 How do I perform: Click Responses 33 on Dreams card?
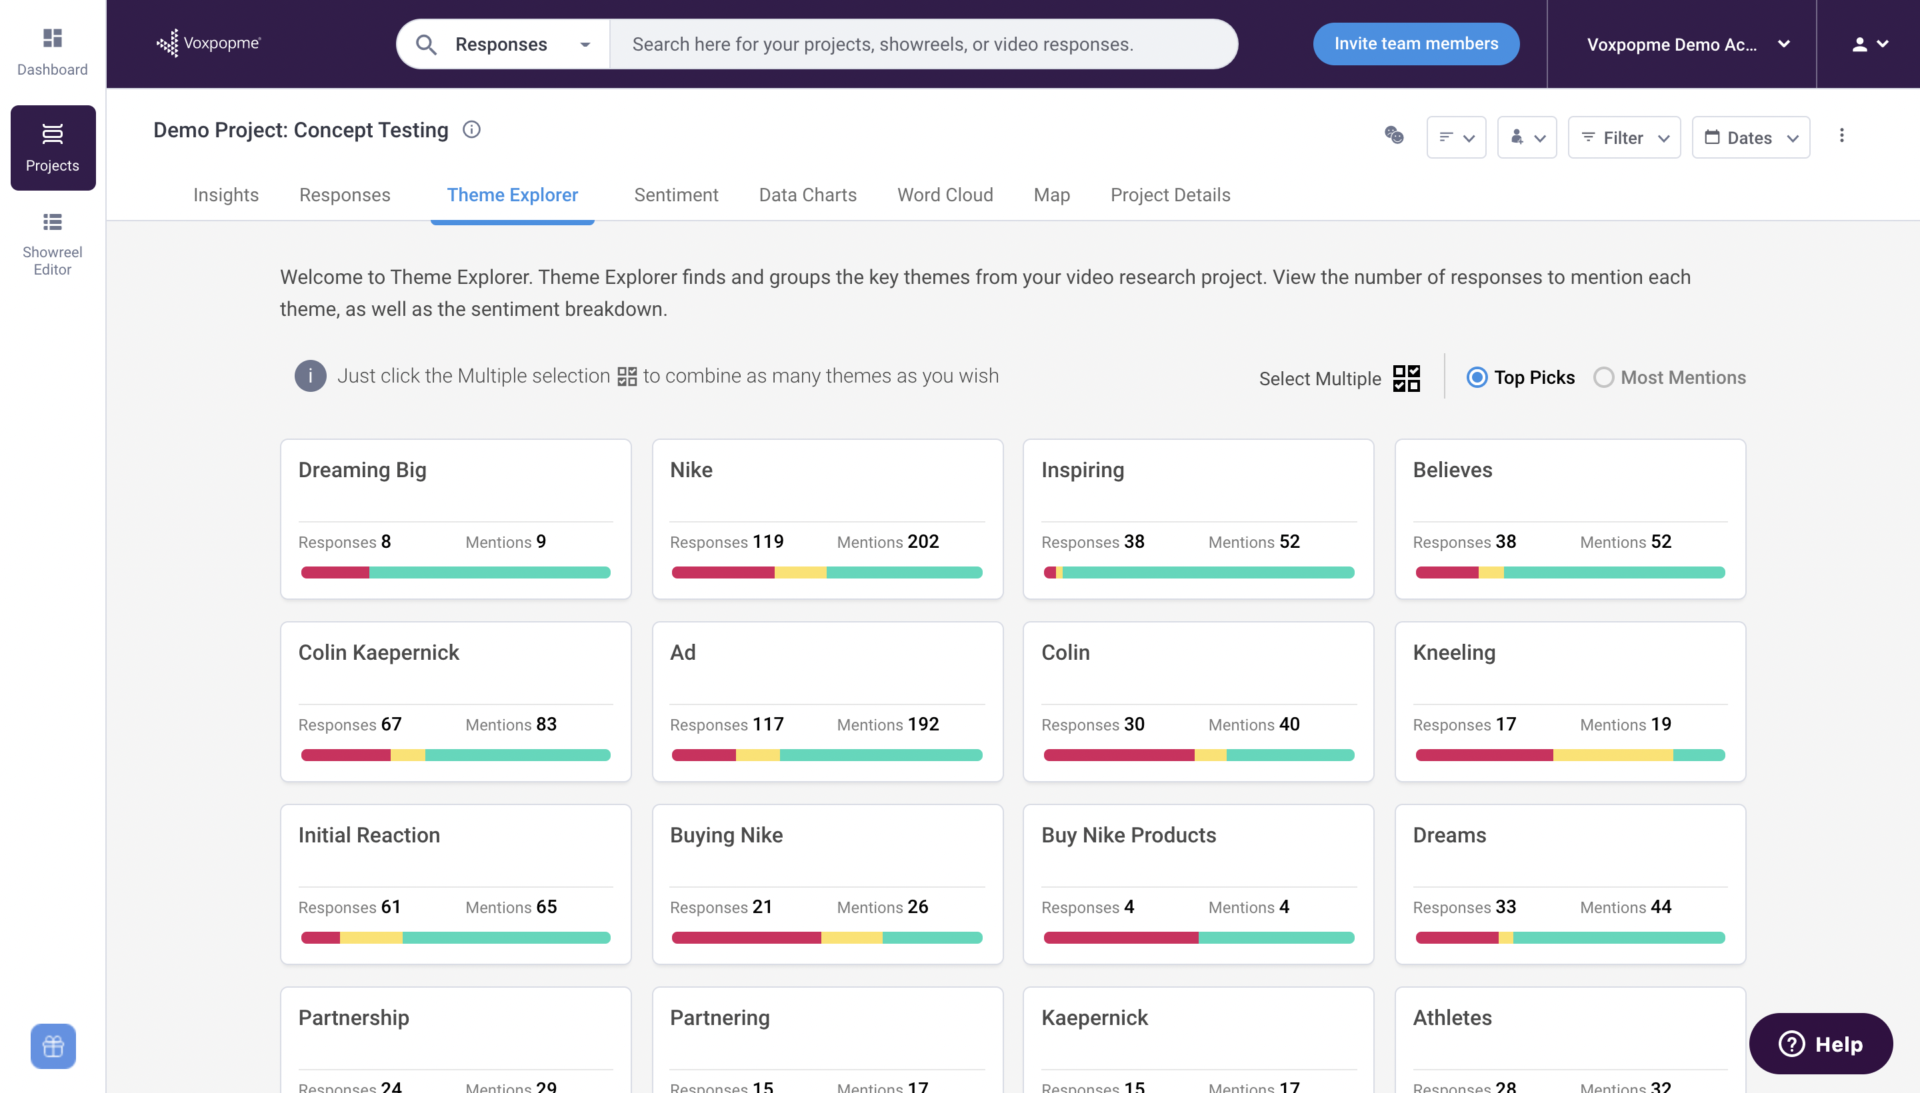coord(1464,907)
